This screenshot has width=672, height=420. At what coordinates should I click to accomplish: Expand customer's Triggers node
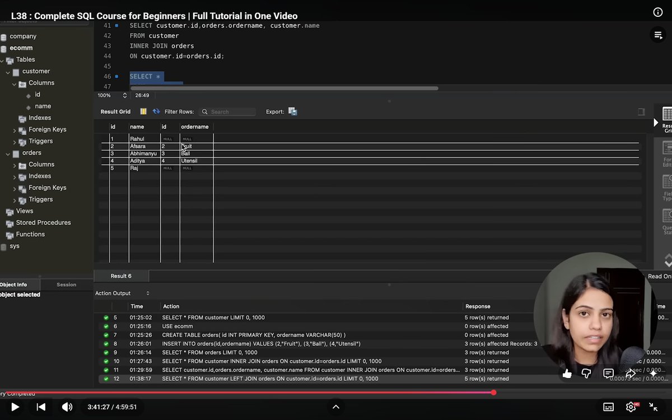15,142
